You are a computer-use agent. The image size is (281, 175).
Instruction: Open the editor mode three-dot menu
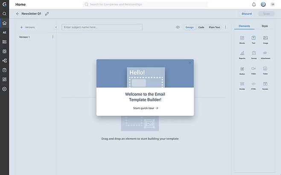tap(225, 27)
